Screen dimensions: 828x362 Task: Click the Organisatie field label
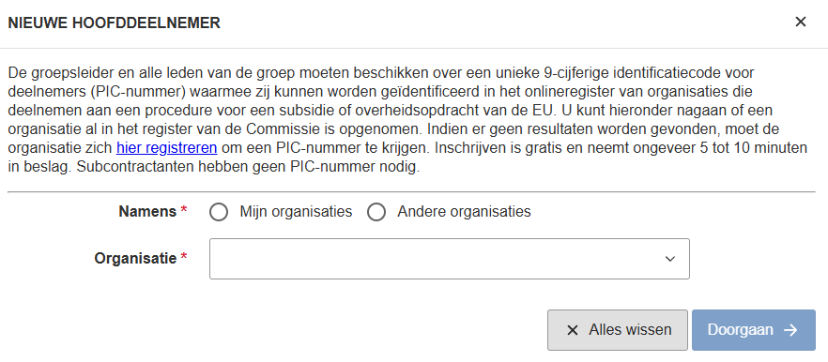135,259
